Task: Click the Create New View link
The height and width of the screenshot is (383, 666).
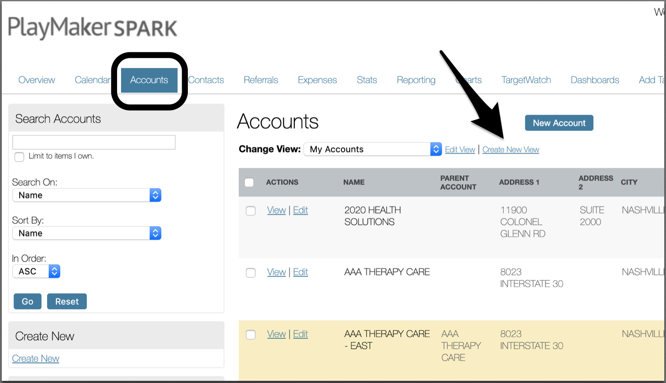Action: pyautogui.click(x=511, y=150)
